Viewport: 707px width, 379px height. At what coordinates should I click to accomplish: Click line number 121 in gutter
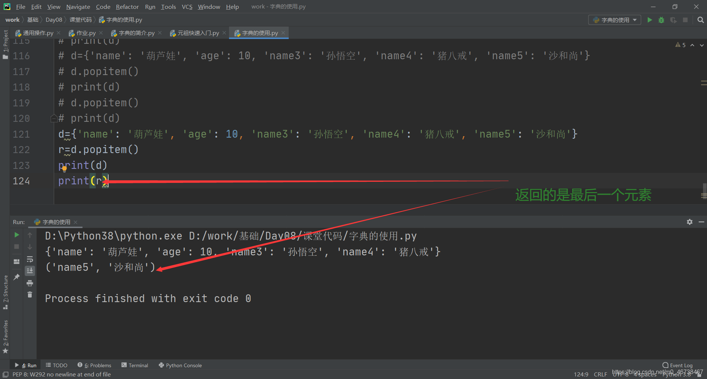click(x=21, y=134)
